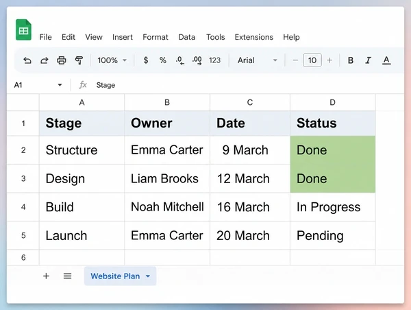The image size is (411, 310).
Task: Print the spreadsheet
Action: tap(62, 60)
